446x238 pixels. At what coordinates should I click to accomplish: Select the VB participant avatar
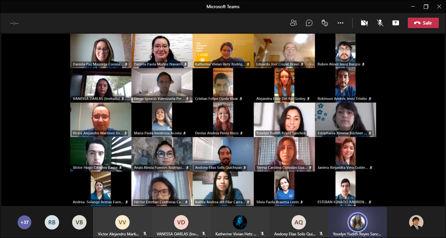(x=79, y=222)
